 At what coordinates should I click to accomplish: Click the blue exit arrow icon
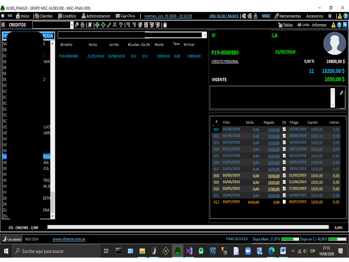(x=345, y=25)
